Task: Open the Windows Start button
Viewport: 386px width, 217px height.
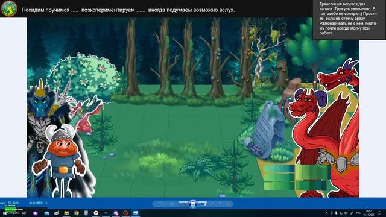Action: tap(5, 213)
